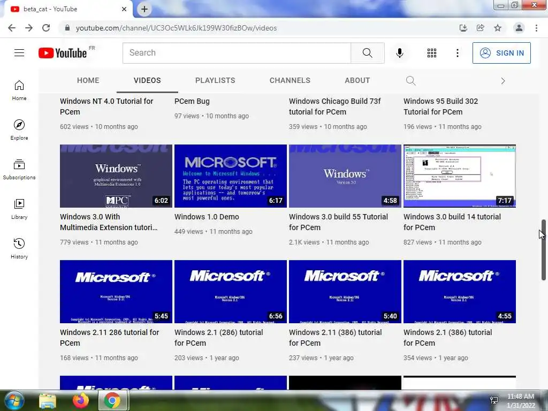Image resolution: width=548 pixels, height=411 pixels.
Task: Go to Home in the sidebar
Action: pos(19,90)
